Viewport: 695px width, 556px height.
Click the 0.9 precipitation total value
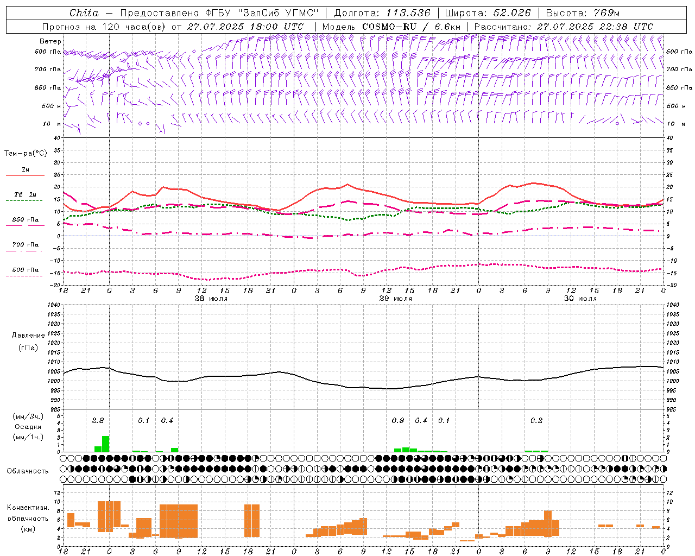coord(398,420)
